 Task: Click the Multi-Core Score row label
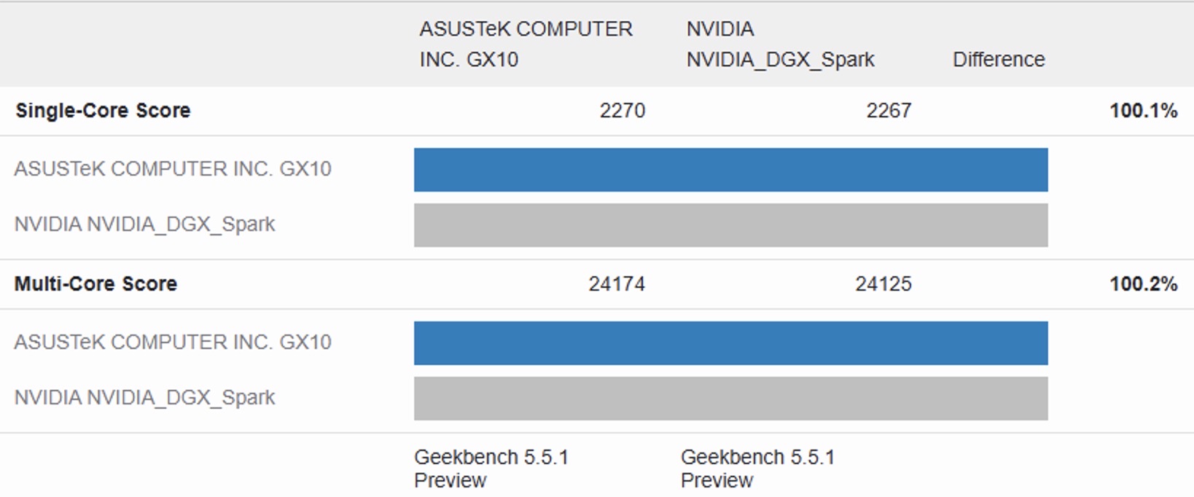95,284
